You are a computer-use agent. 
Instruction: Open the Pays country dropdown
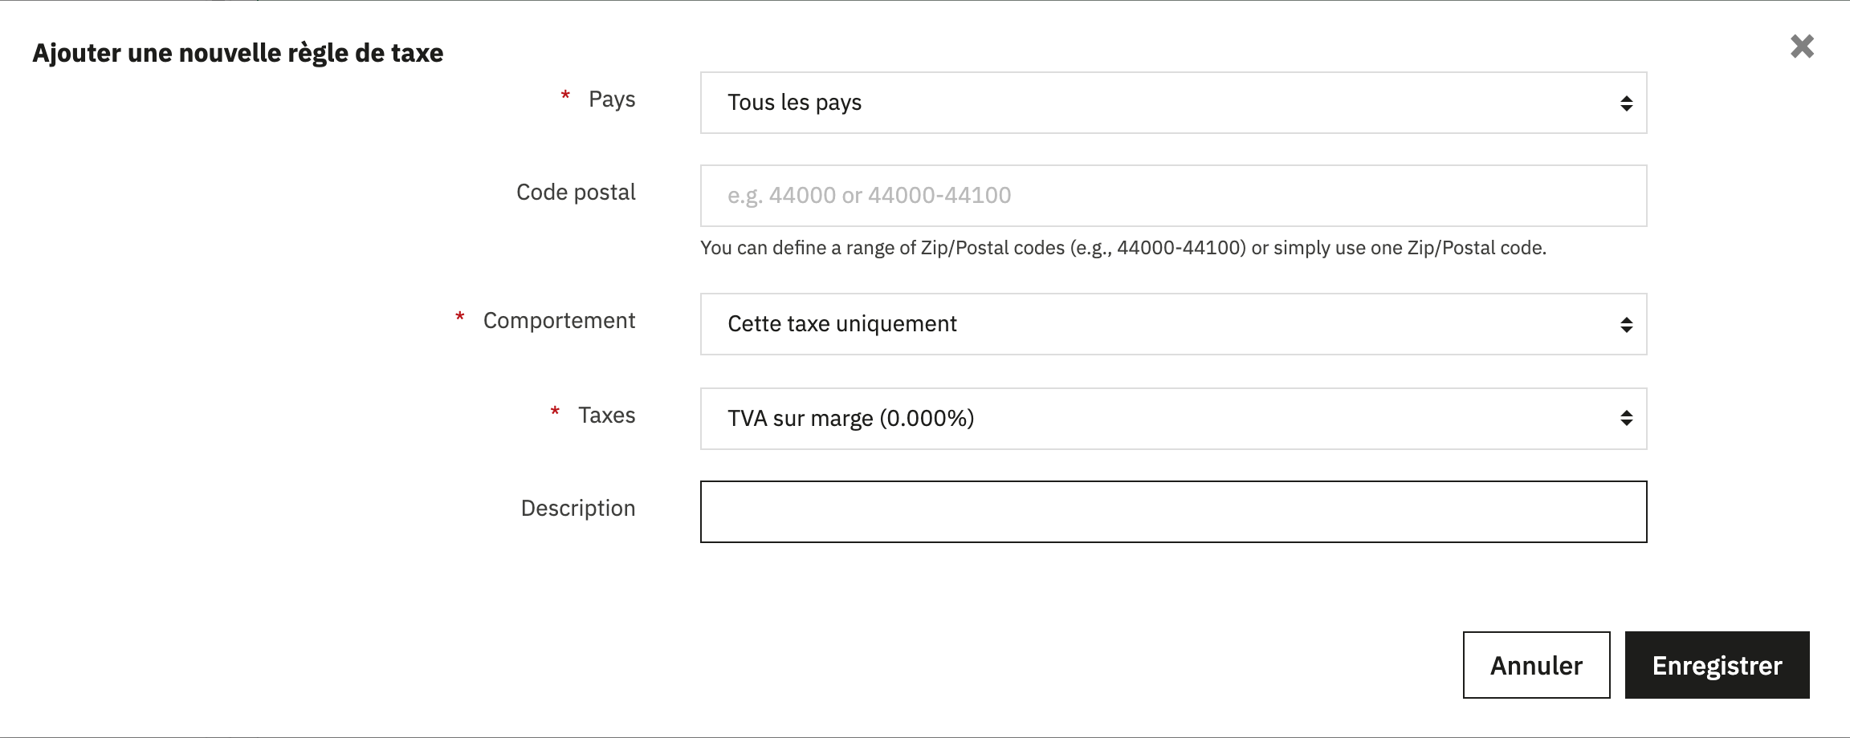(x=1173, y=103)
